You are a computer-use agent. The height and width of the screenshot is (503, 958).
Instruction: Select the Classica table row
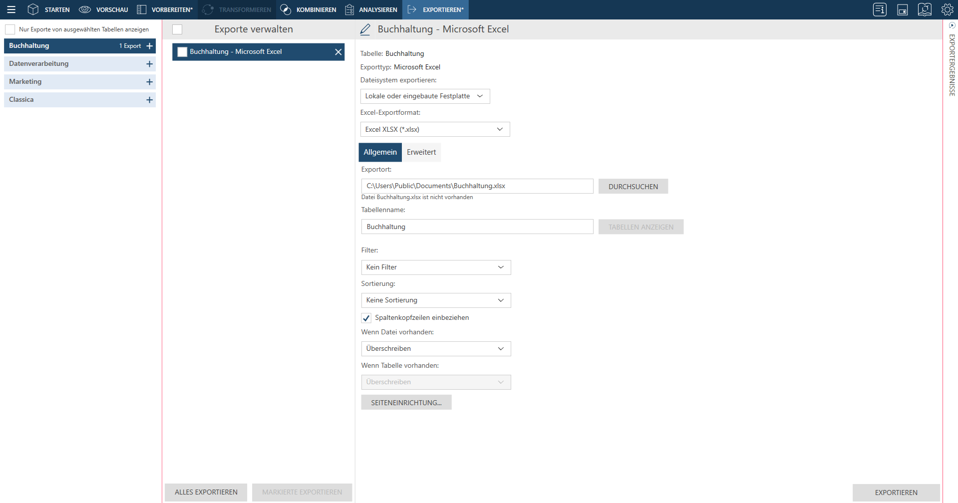point(80,100)
